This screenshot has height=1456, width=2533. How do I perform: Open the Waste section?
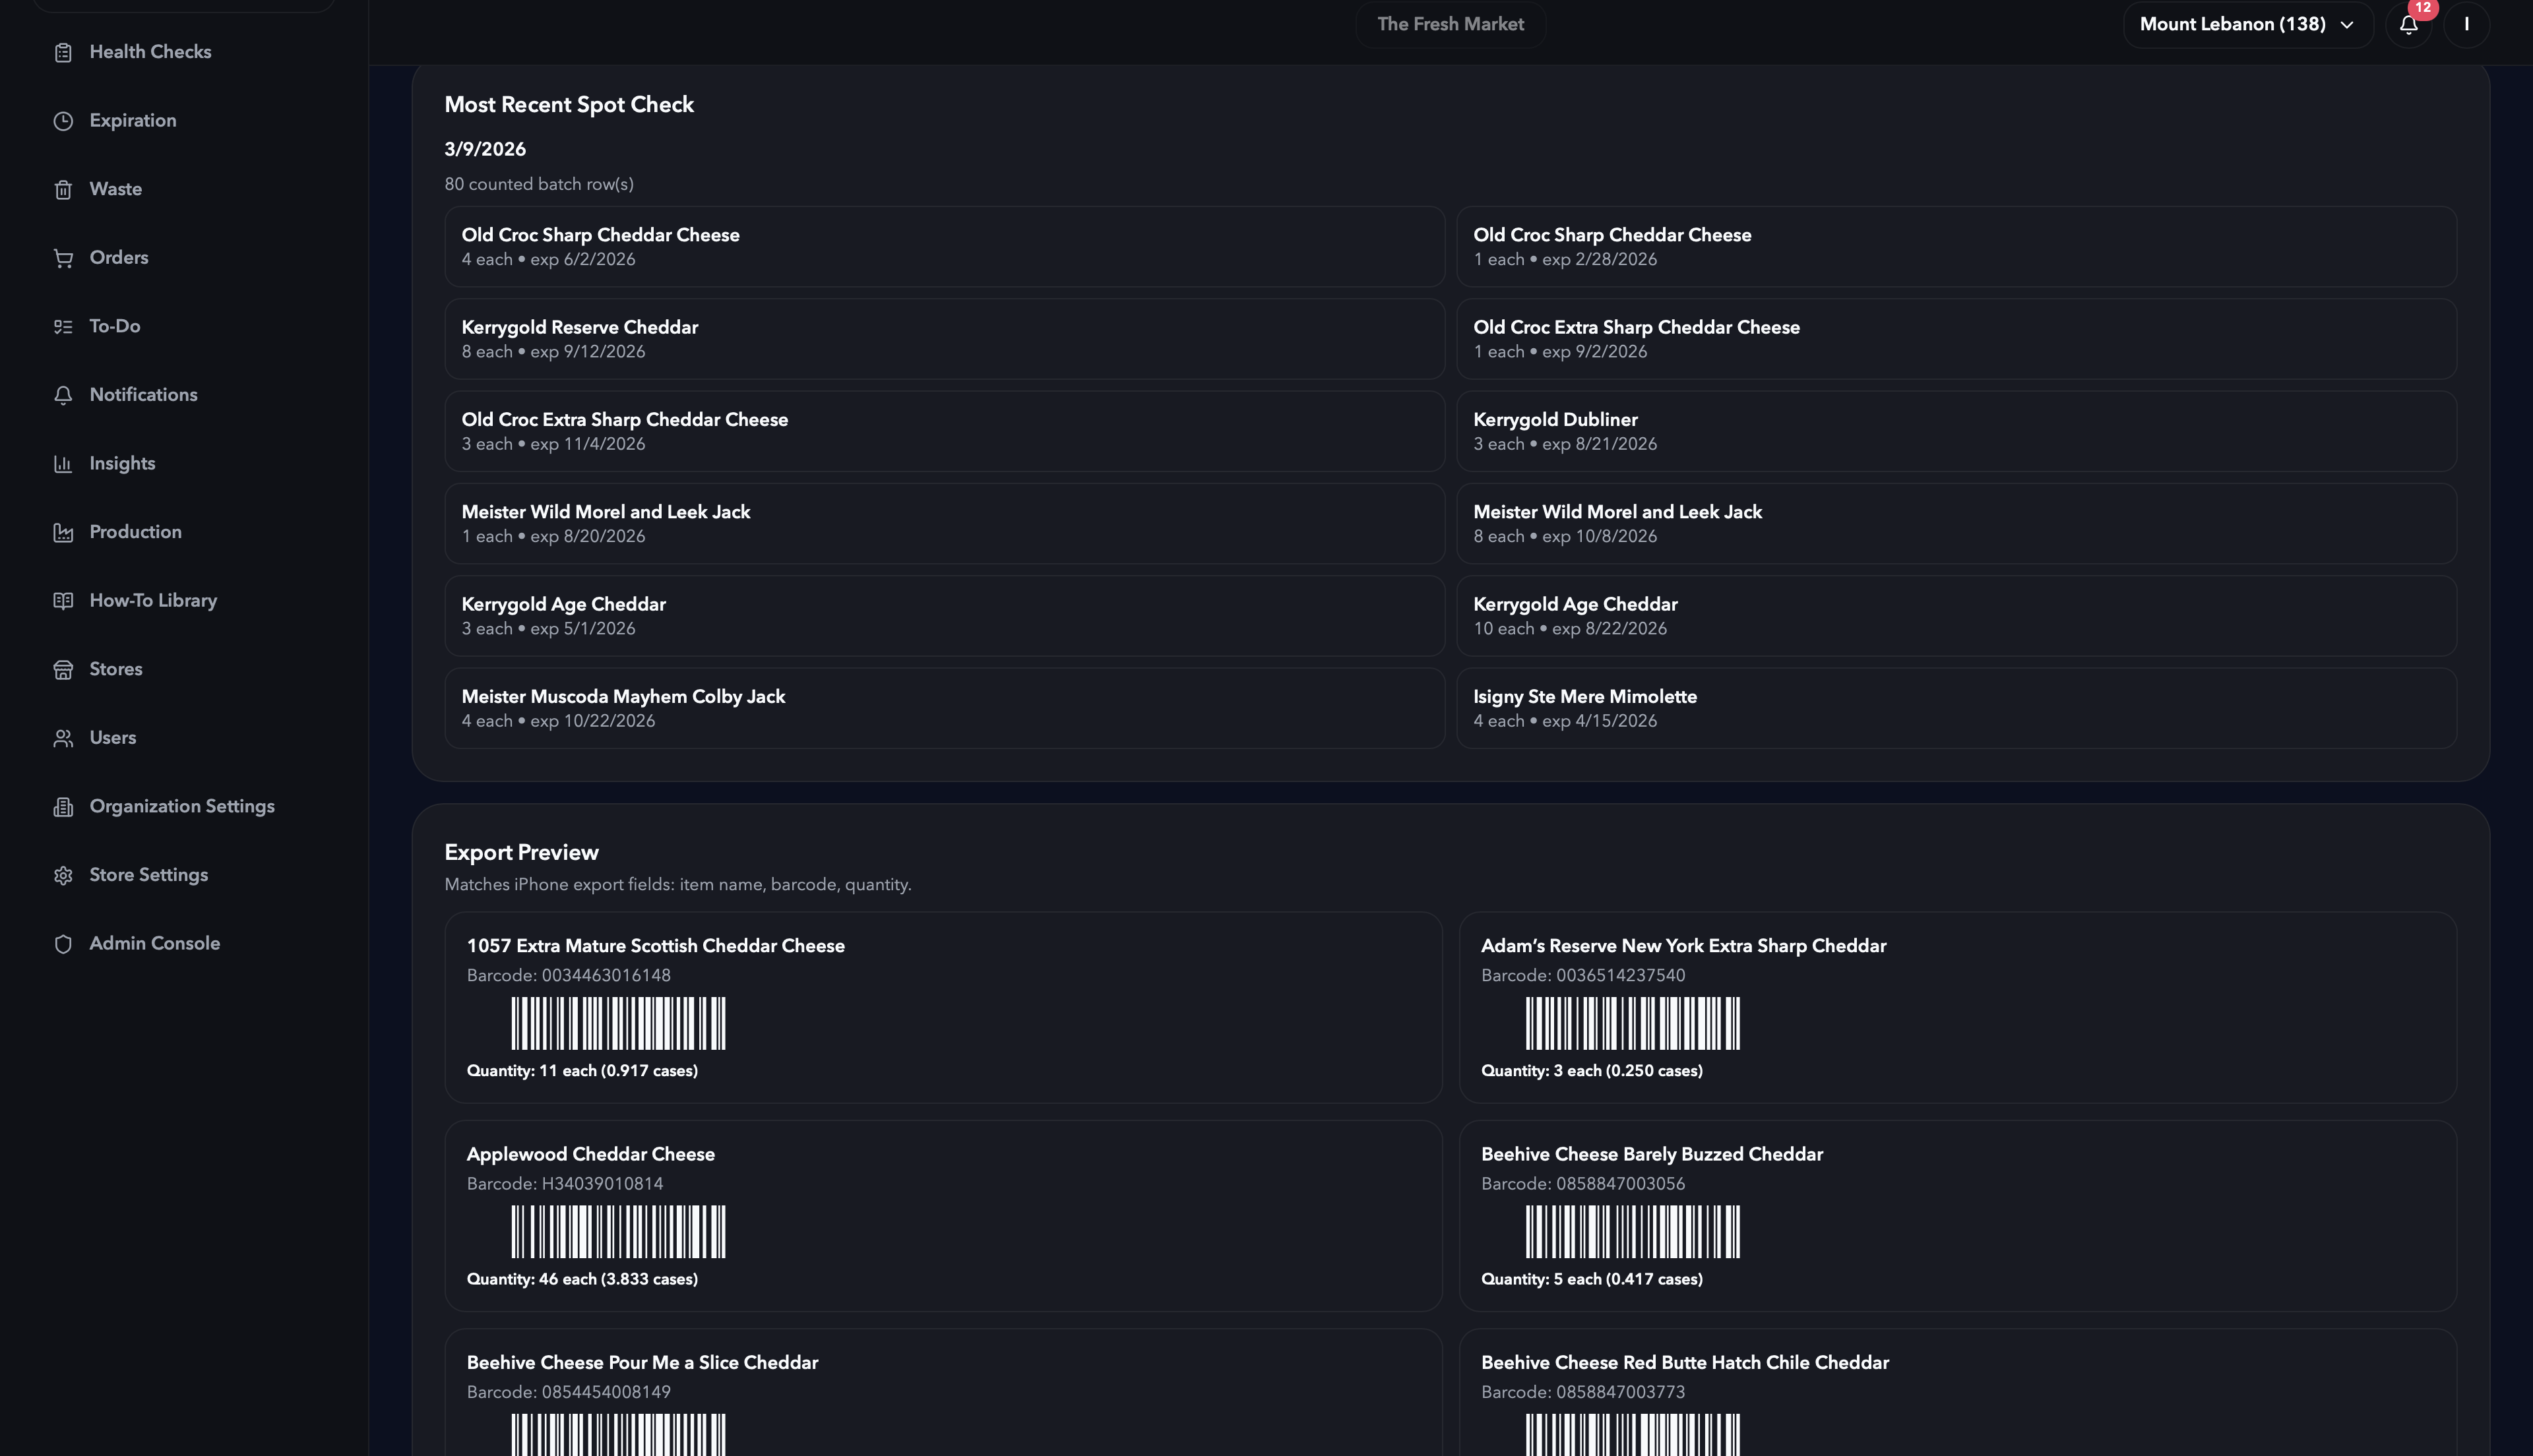(x=115, y=189)
